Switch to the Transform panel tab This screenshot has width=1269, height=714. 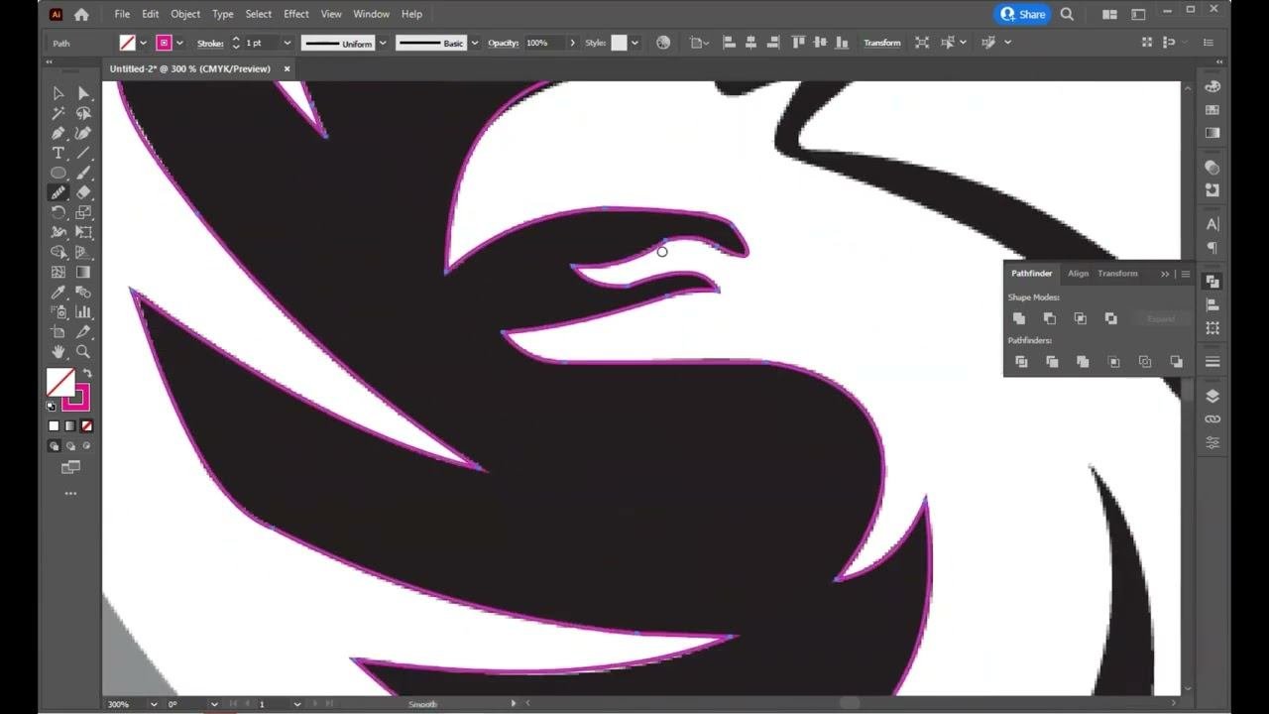1117,274
